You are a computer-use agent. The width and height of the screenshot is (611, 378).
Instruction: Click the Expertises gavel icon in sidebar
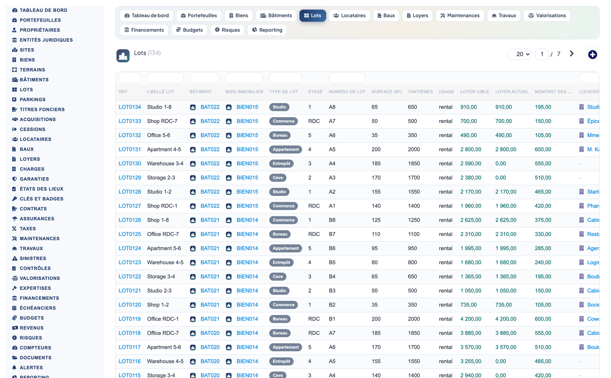pyautogui.click(x=15, y=288)
